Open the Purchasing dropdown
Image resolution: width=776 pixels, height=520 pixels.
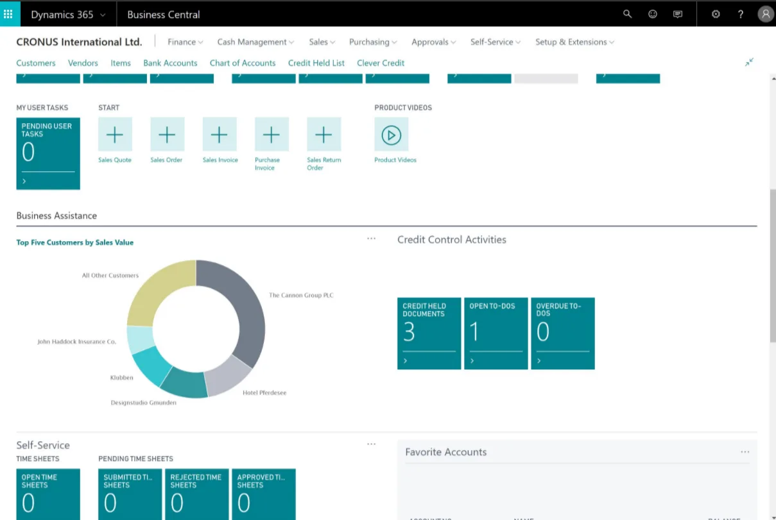(x=372, y=42)
